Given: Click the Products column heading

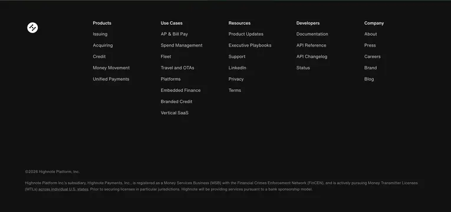Looking at the screenshot, I should (102, 23).
